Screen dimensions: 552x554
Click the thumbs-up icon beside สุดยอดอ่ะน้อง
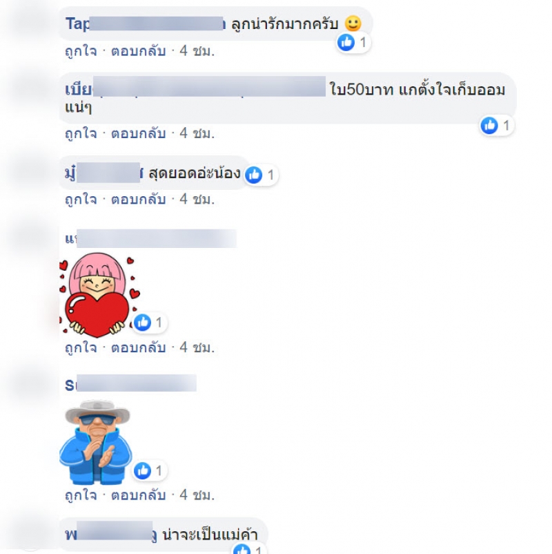click(254, 175)
